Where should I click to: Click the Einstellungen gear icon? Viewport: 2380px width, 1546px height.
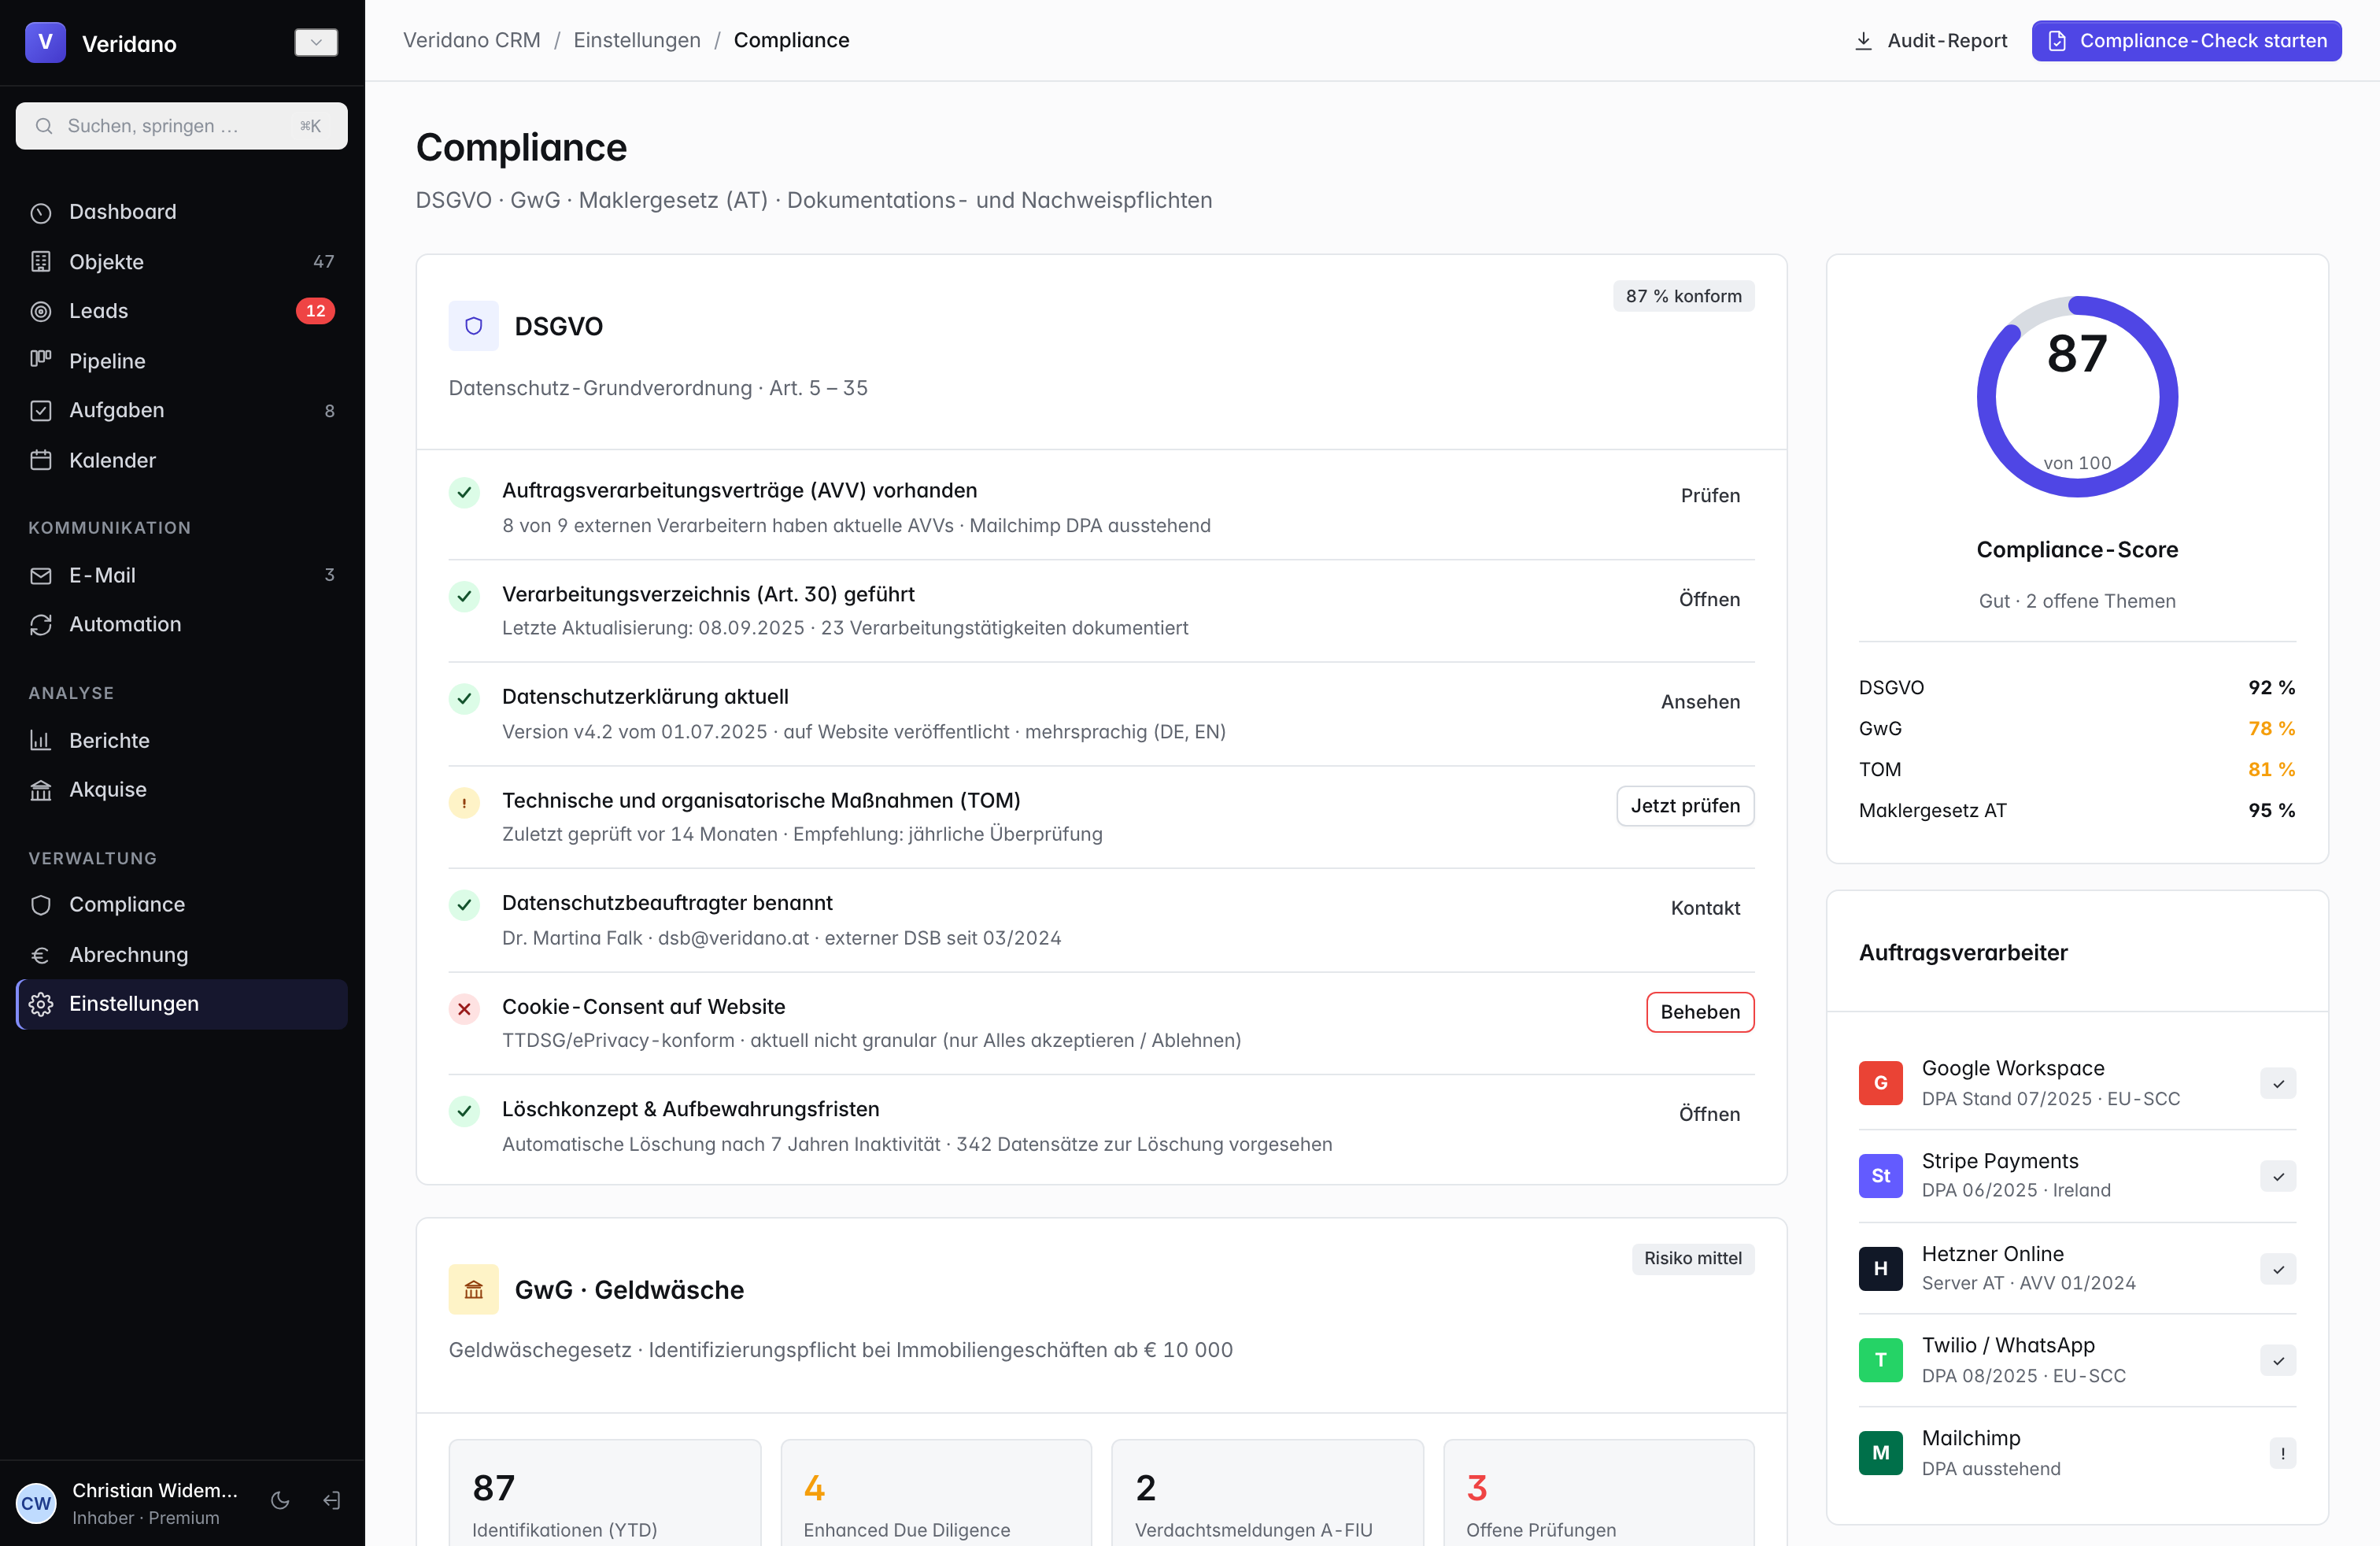(x=41, y=1004)
